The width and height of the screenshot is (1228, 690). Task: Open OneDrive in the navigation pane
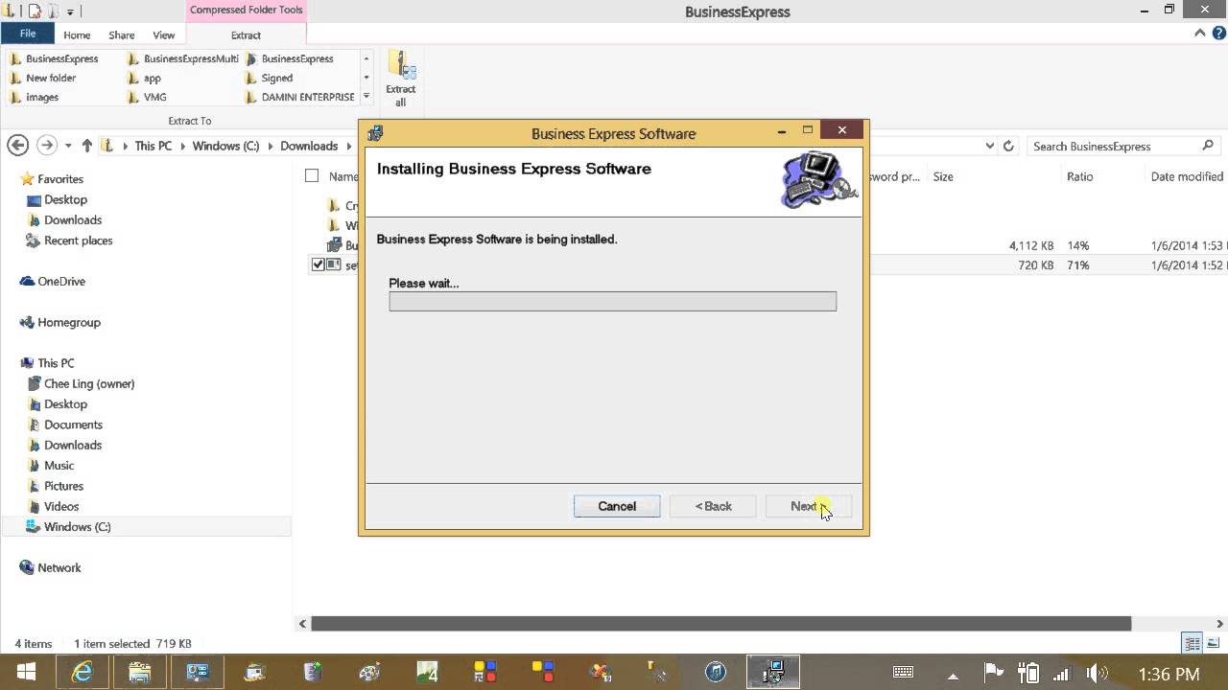click(x=61, y=281)
